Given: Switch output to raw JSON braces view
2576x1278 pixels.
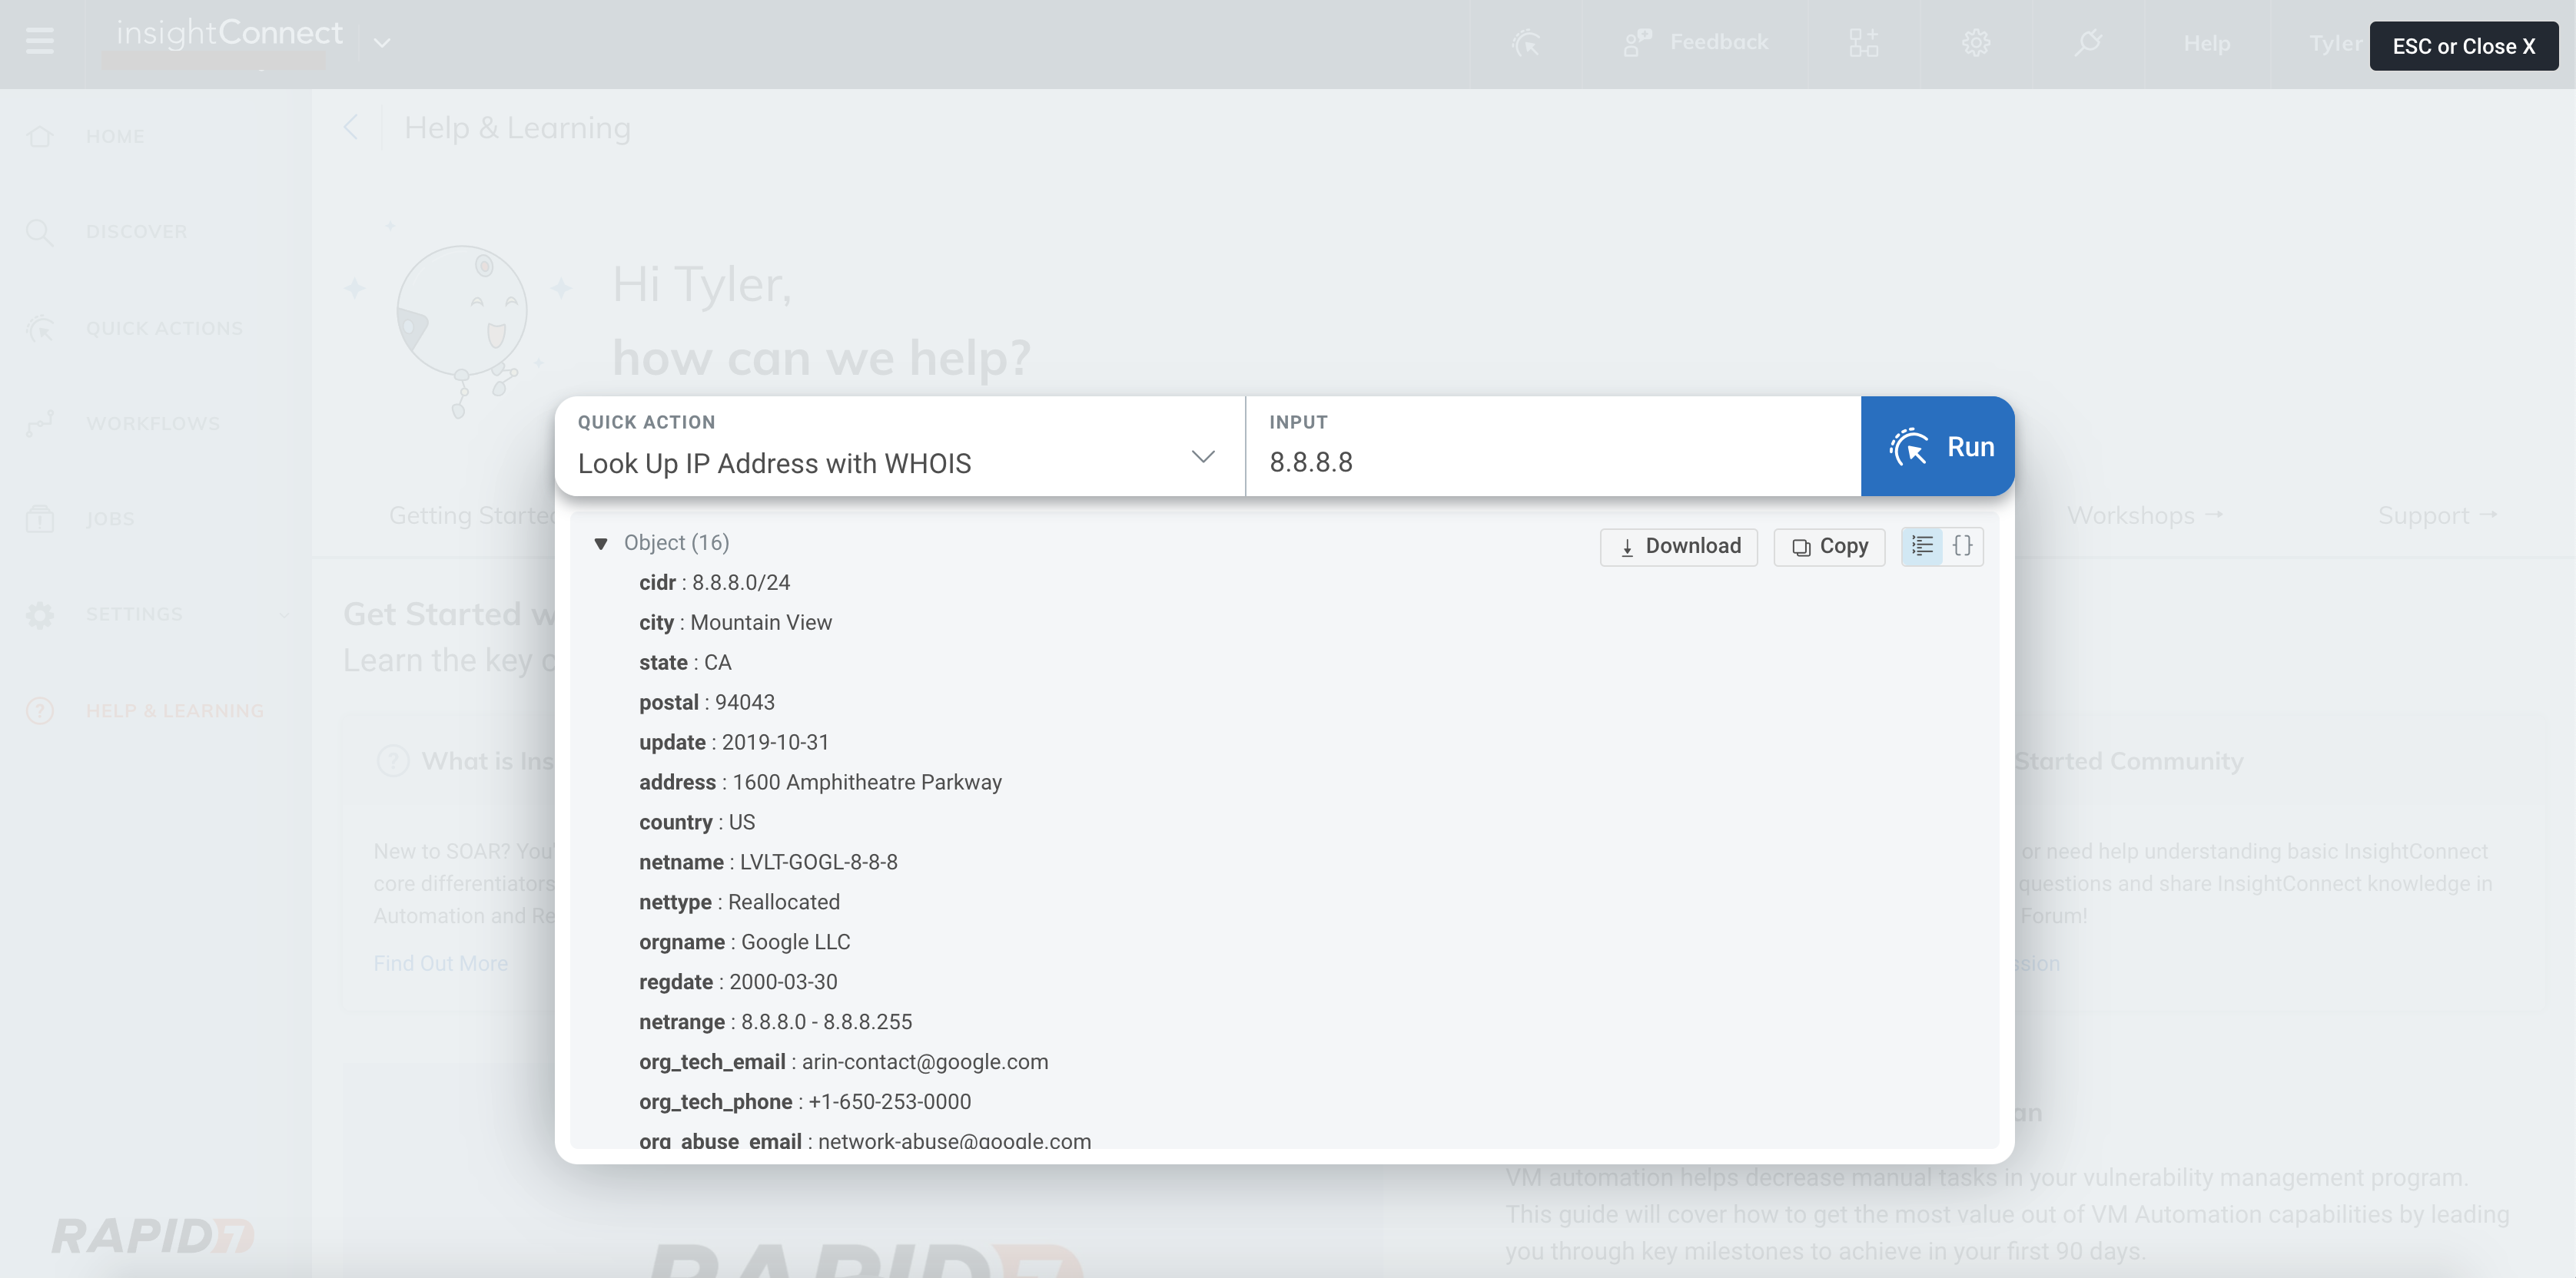Looking at the screenshot, I should [1962, 545].
